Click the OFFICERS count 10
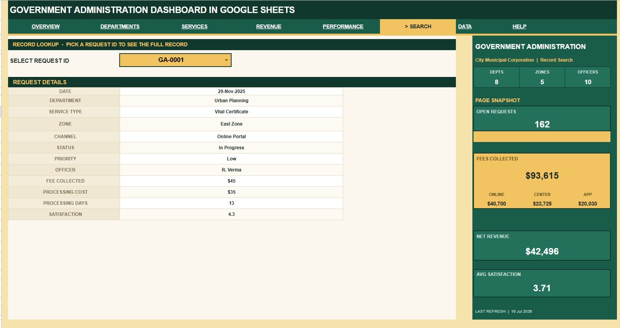Viewport: 620px width, 328px height. (x=588, y=82)
